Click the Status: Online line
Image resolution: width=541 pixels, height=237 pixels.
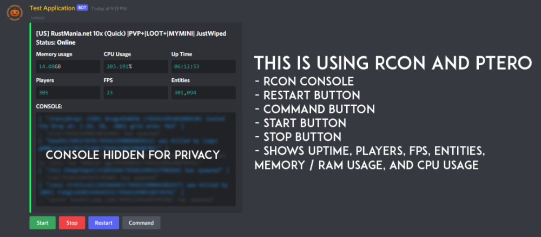(56, 42)
